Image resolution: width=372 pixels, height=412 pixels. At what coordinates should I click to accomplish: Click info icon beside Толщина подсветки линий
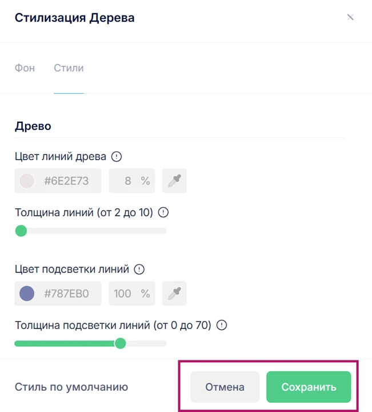[x=222, y=325]
